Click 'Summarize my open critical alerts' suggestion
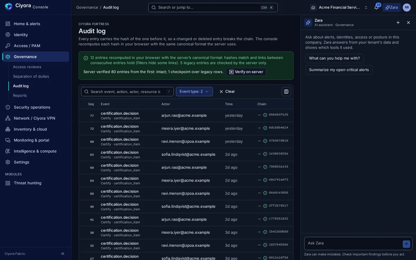This screenshot has width=416, height=260. [339, 70]
